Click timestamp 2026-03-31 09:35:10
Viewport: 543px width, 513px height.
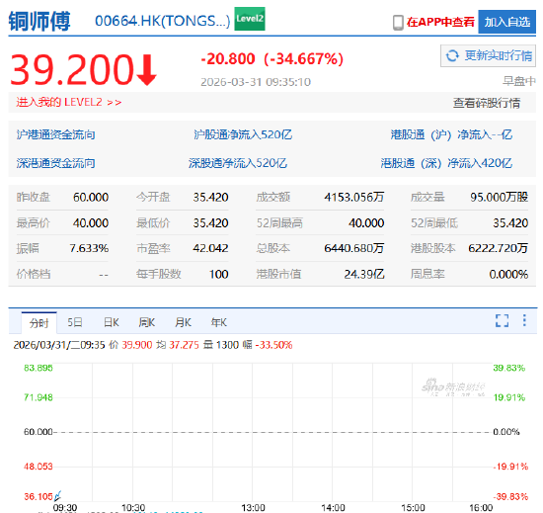pyautogui.click(x=256, y=82)
